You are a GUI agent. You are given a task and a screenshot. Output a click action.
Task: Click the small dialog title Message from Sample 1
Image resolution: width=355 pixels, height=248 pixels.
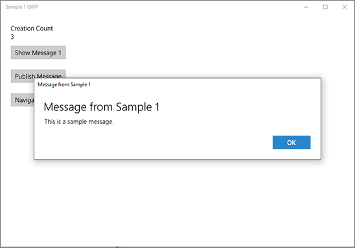point(64,84)
